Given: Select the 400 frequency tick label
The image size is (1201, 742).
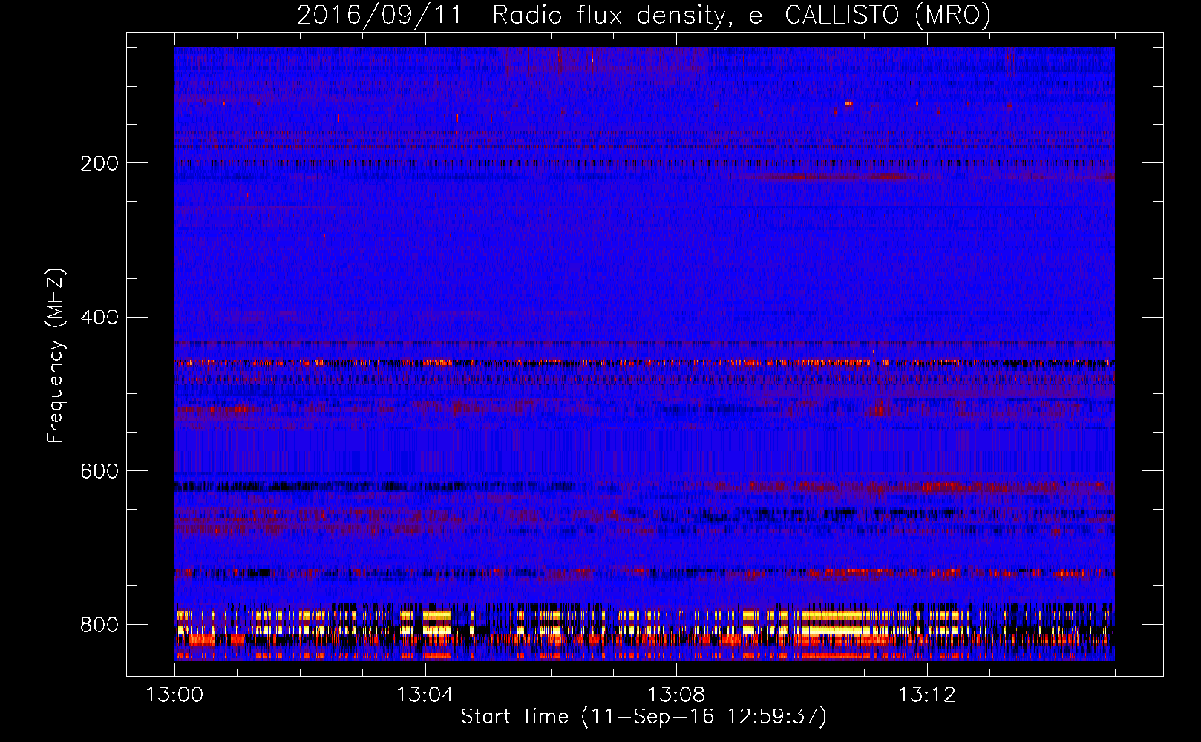Looking at the screenshot, I should [x=99, y=318].
